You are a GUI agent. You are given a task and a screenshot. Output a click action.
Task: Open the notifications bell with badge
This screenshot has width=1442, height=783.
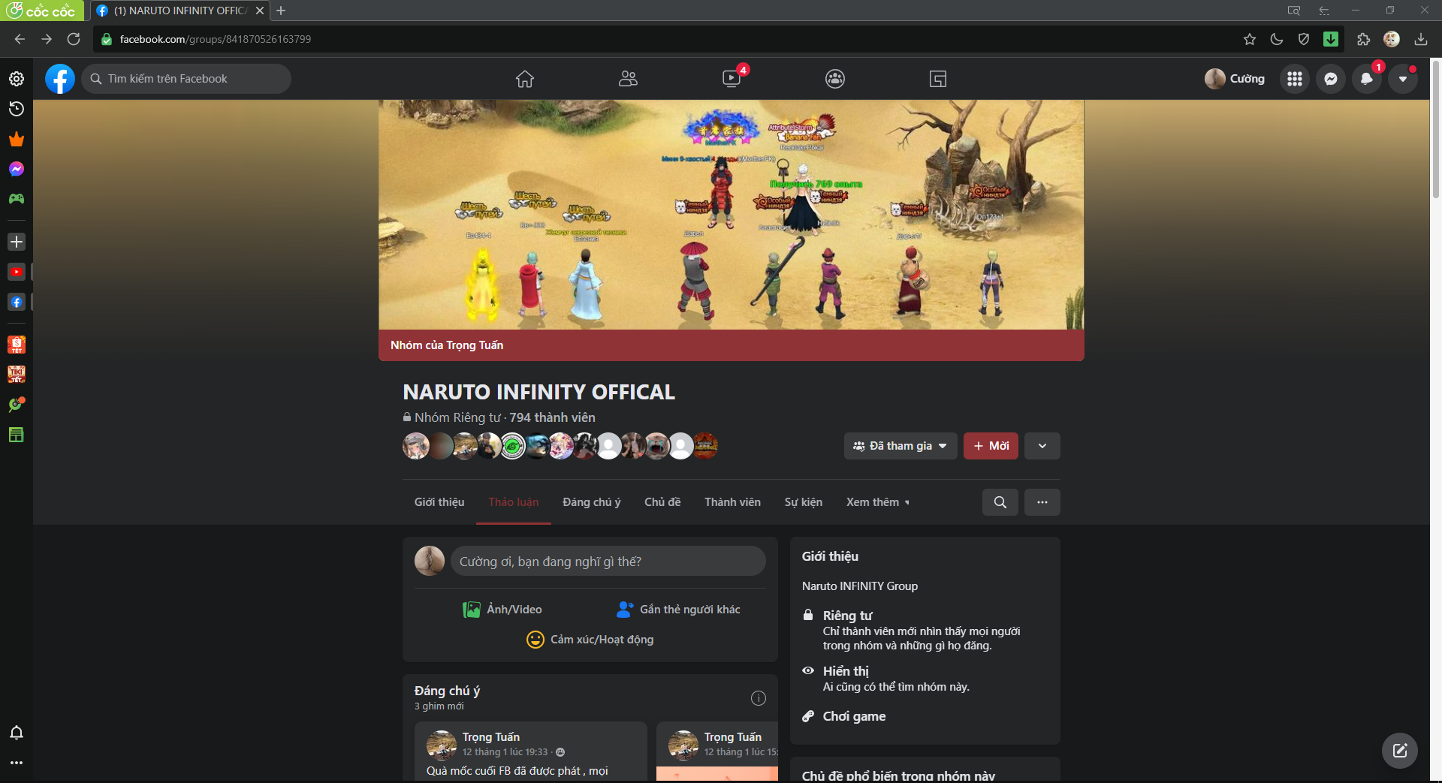tap(1367, 79)
